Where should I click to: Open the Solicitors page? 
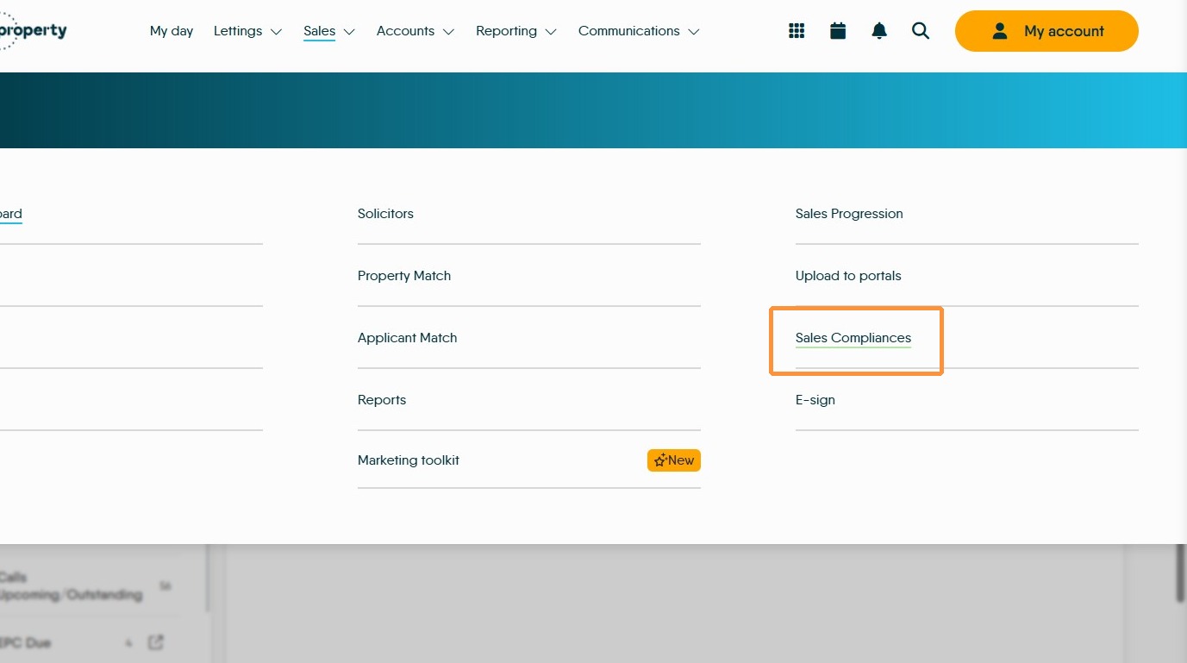point(385,214)
